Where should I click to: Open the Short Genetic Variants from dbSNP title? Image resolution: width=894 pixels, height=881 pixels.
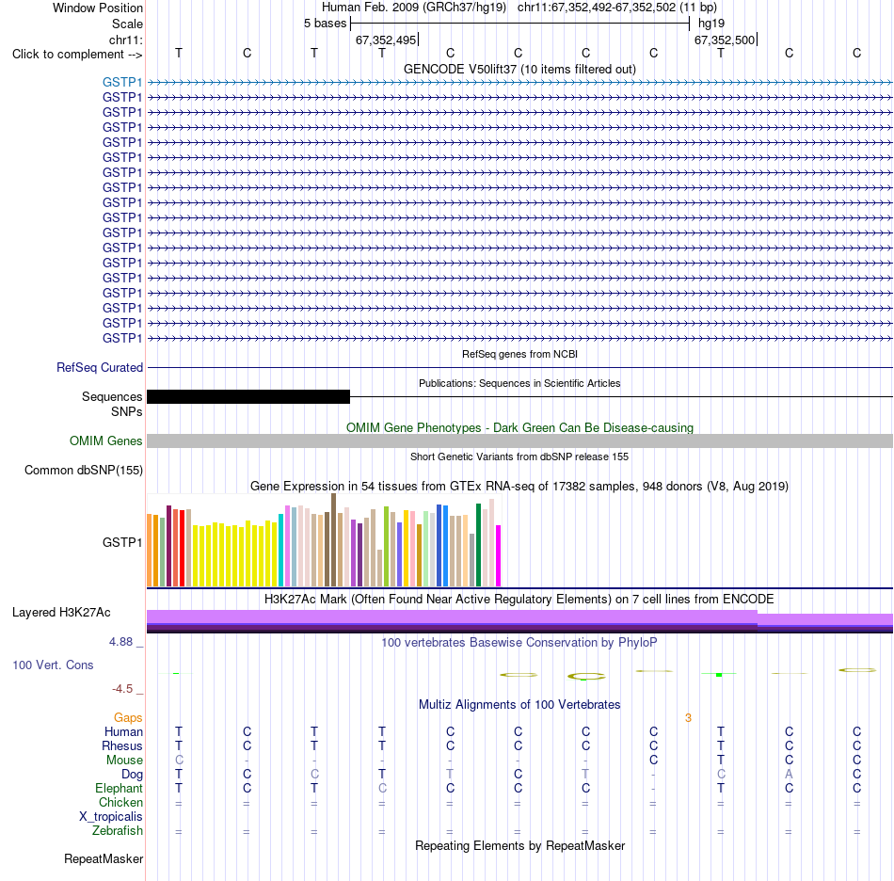coord(519,457)
